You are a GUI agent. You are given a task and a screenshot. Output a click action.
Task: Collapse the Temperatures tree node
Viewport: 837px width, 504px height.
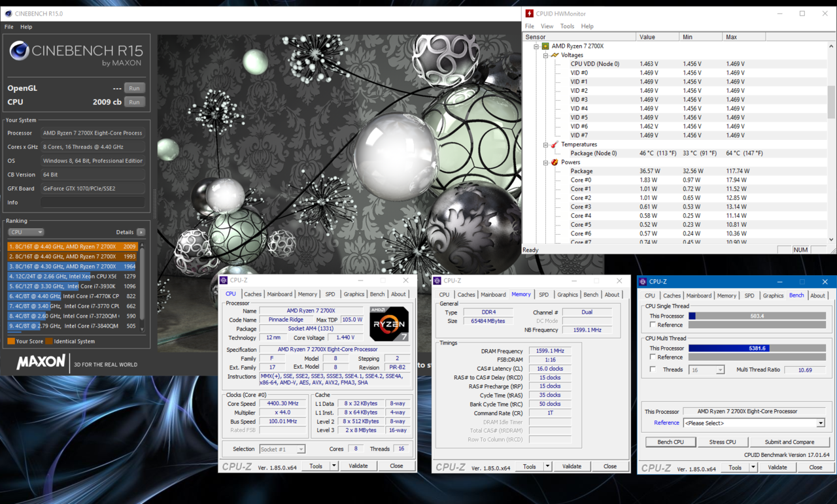pos(545,144)
